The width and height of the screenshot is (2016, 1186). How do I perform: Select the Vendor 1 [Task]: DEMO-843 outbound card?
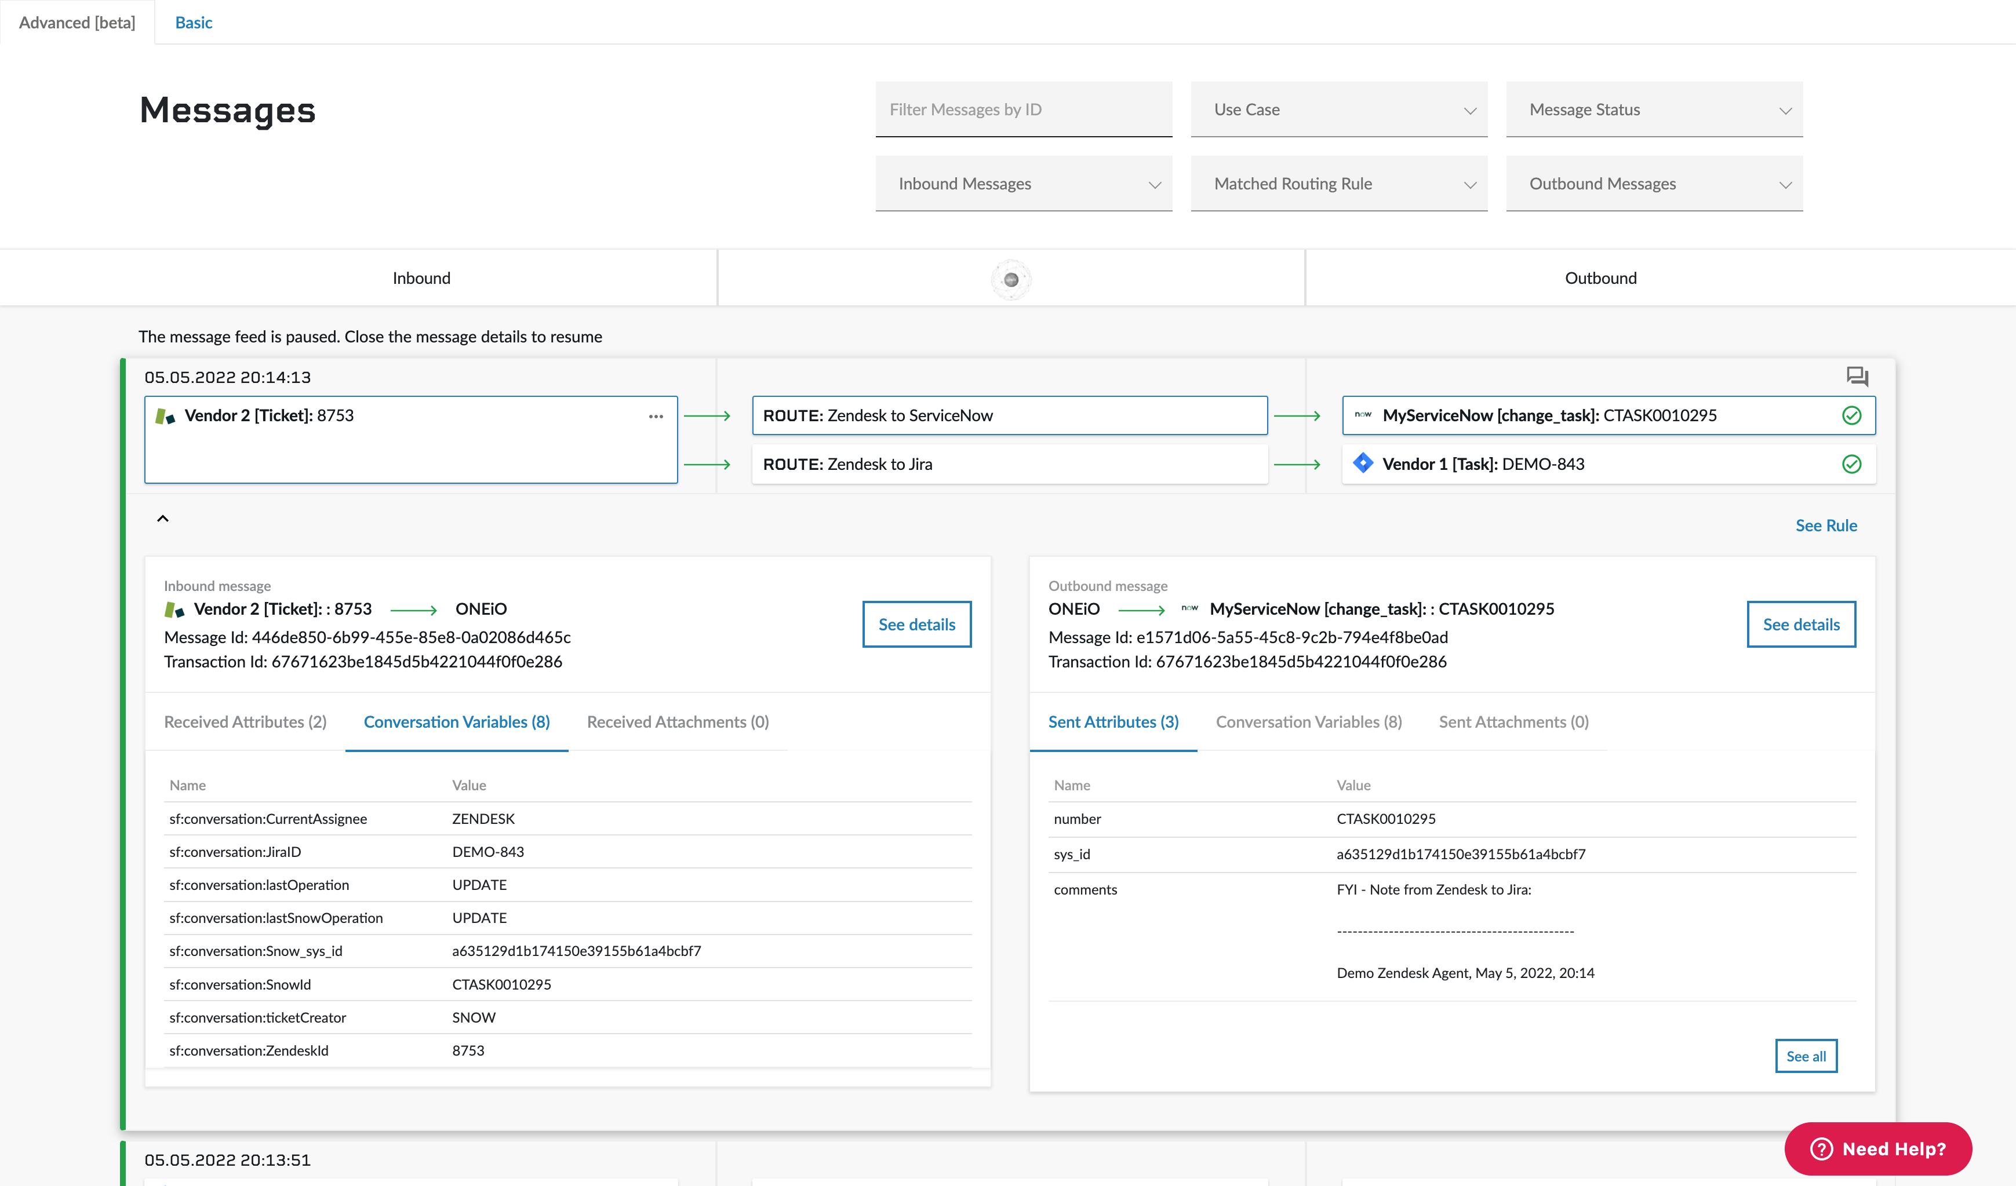(x=1608, y=464)
